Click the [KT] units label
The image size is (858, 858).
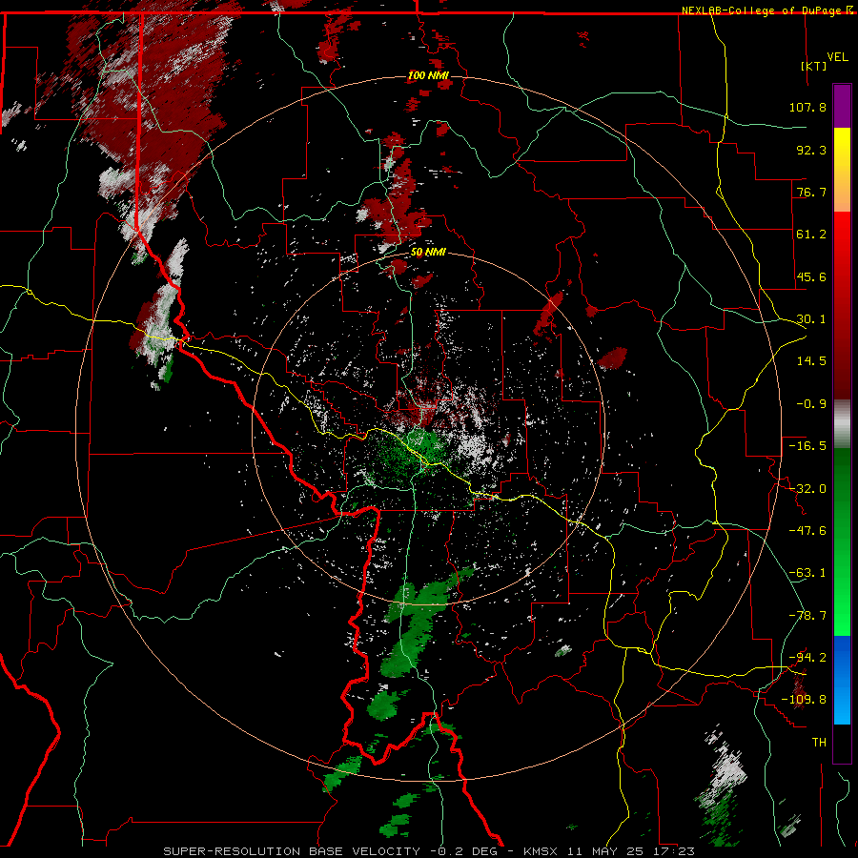coord(814,66)
